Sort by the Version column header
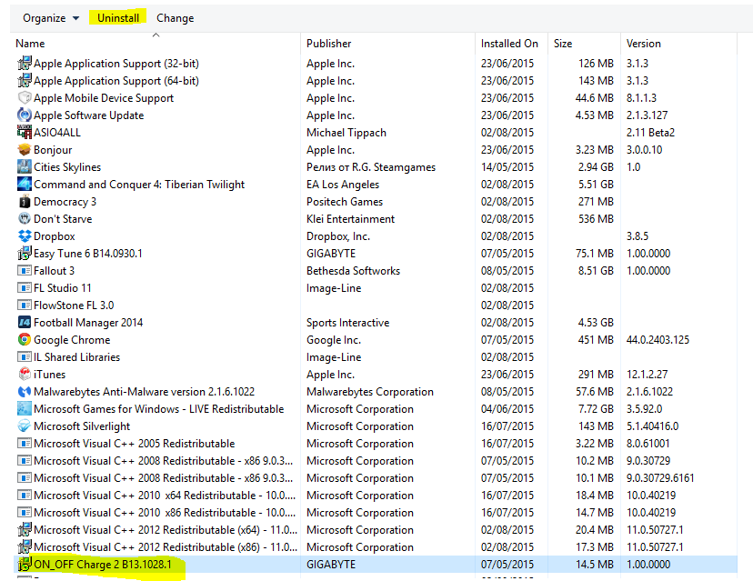753x581 pixels. pos(644,44)
